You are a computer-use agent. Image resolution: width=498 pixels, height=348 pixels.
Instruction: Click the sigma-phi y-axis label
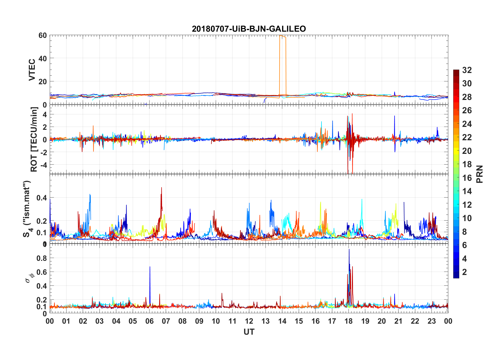click(30, 278)
